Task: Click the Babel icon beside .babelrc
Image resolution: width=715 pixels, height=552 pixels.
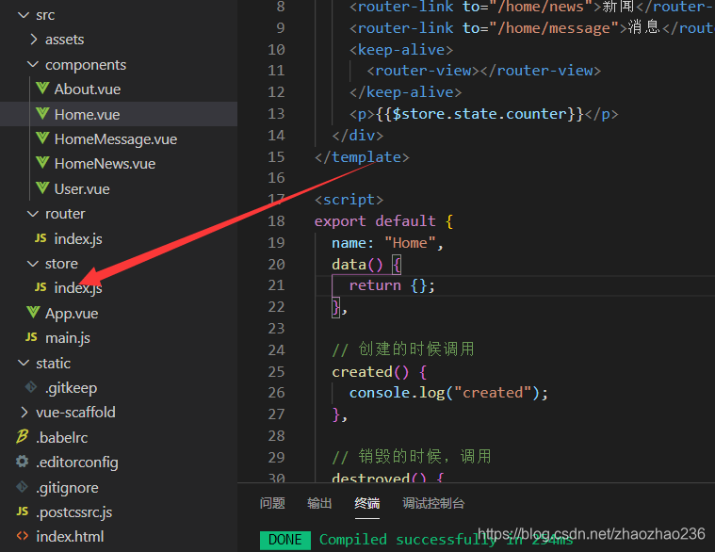Action: [x=23, y=437]
